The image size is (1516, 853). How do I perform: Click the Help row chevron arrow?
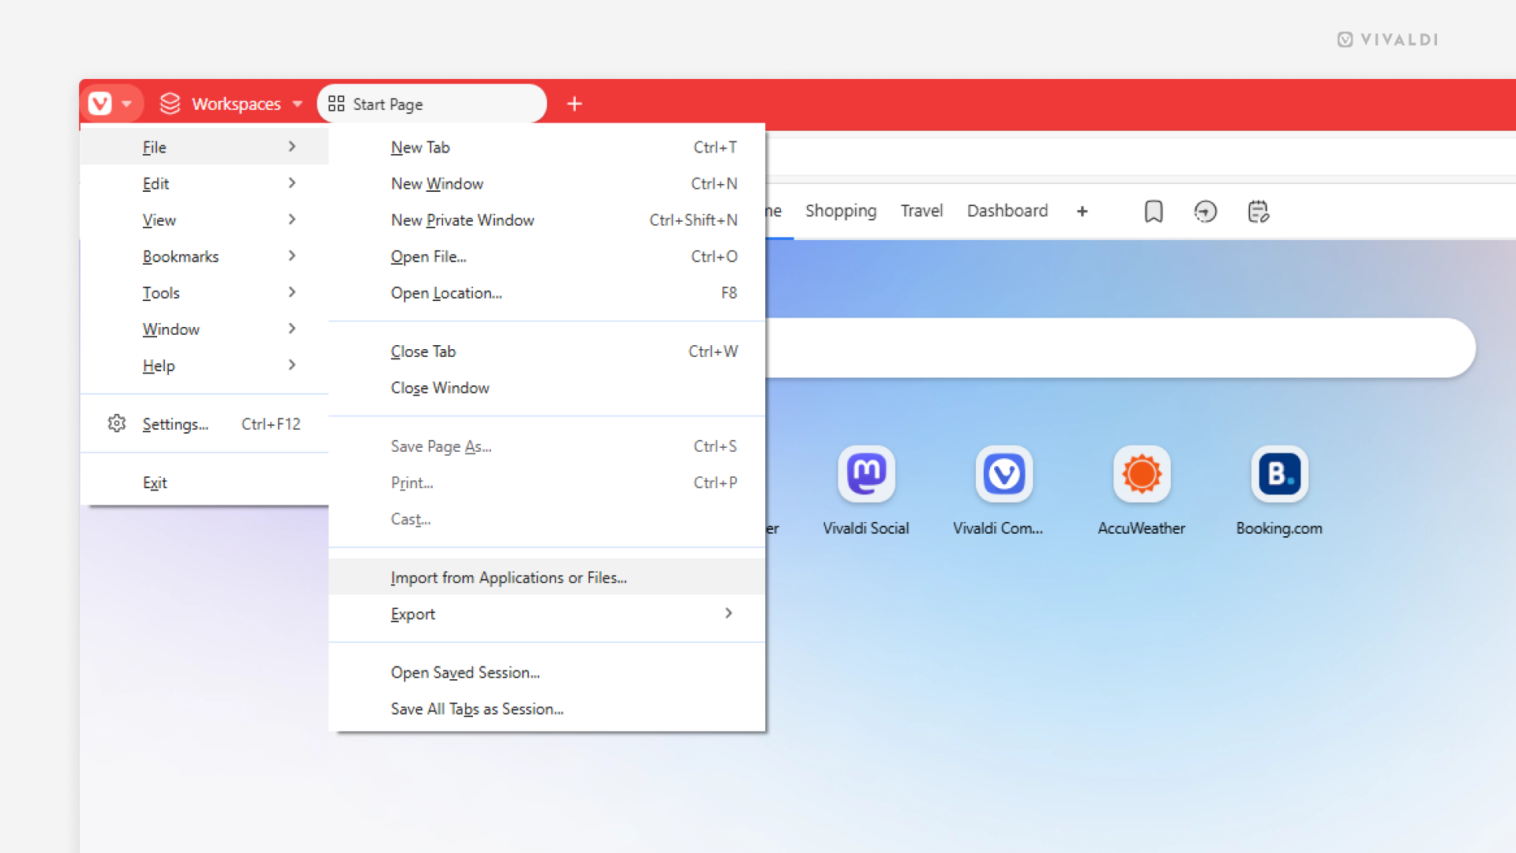(x=292, y=364)
